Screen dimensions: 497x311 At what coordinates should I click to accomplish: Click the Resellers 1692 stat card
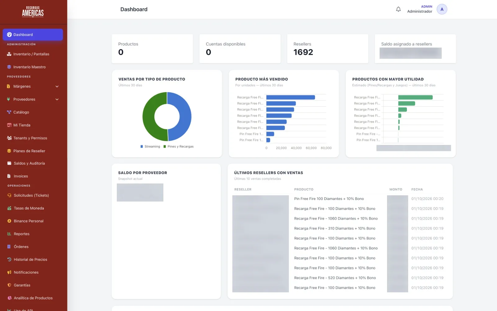(x=328, y=49)
